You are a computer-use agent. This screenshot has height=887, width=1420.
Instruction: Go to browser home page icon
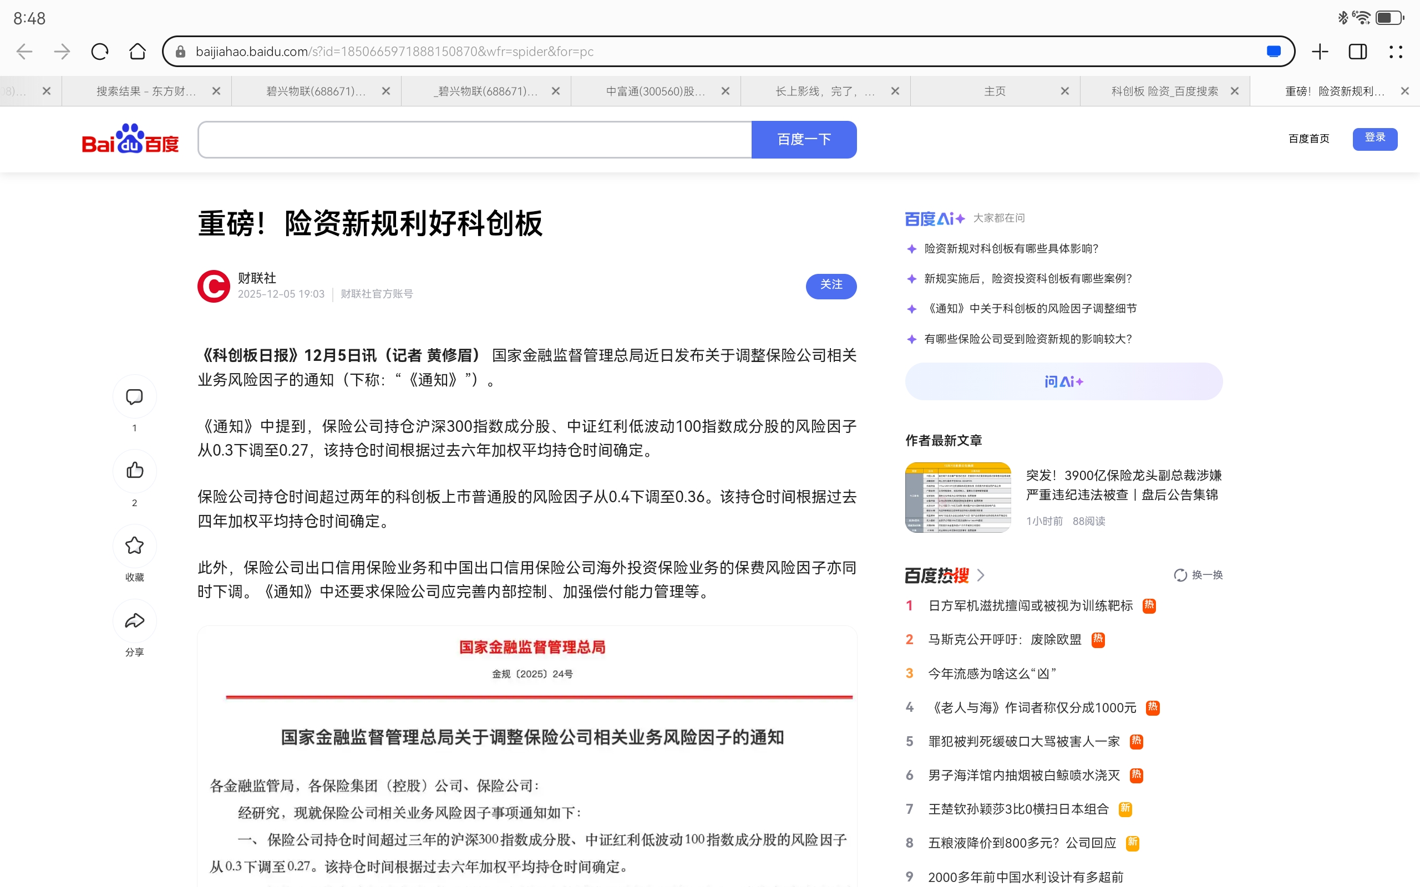(138, 52)
